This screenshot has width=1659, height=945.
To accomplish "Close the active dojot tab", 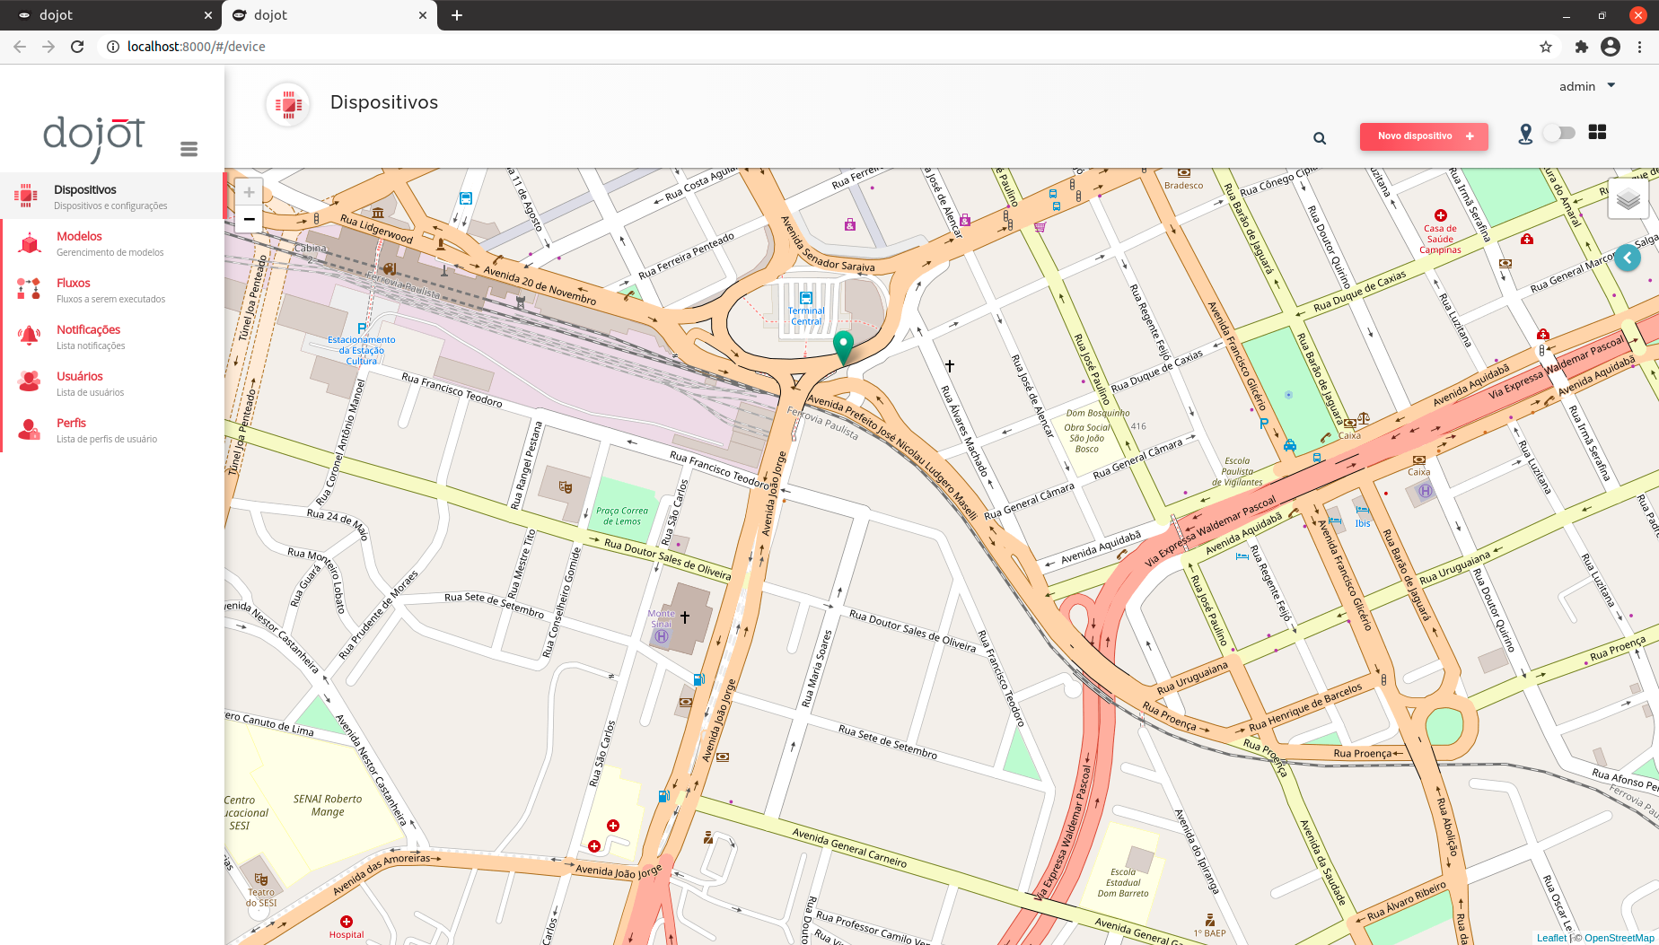I will [x=423, y=15].
